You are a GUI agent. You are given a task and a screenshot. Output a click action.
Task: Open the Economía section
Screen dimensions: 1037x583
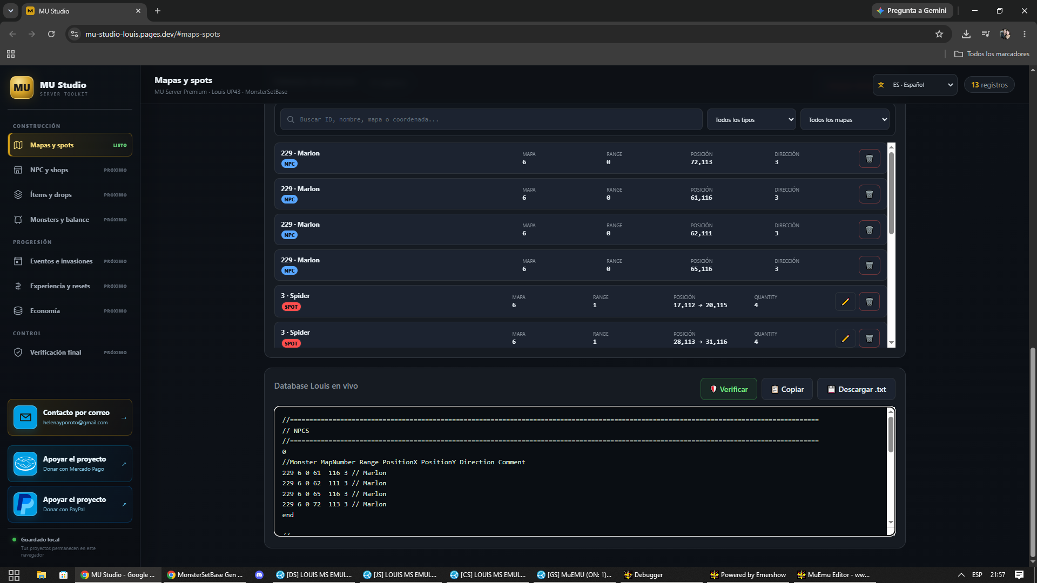pyautogui.click(x=70, y=311)
